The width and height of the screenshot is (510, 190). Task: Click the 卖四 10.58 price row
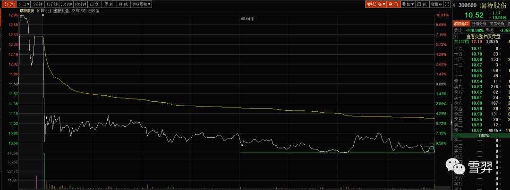pos(481,114)
